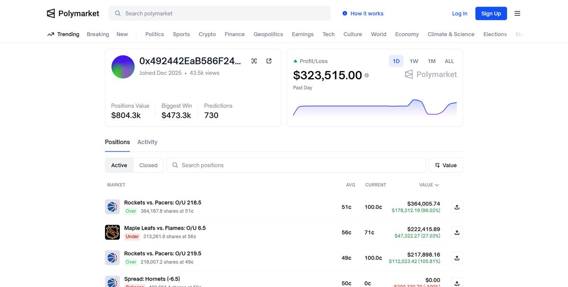Open the Value sort dropdown
Viewport: 568px width, 287px height.
coord(446,165)
